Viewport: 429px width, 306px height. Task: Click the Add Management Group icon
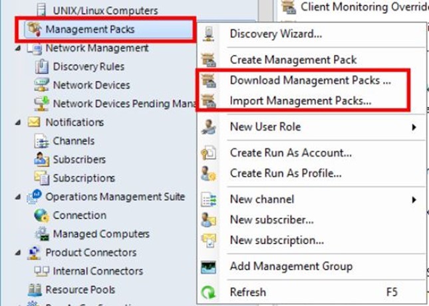(x=208, y=267)
